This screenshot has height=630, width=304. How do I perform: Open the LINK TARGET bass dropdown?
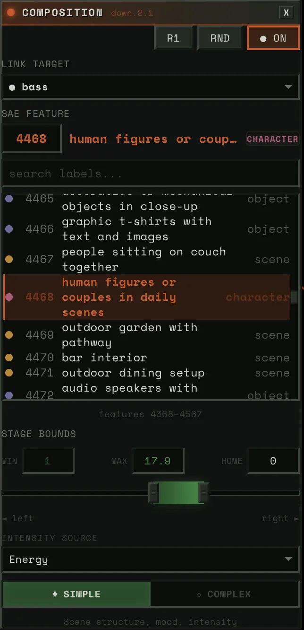[x=151, y=87]
